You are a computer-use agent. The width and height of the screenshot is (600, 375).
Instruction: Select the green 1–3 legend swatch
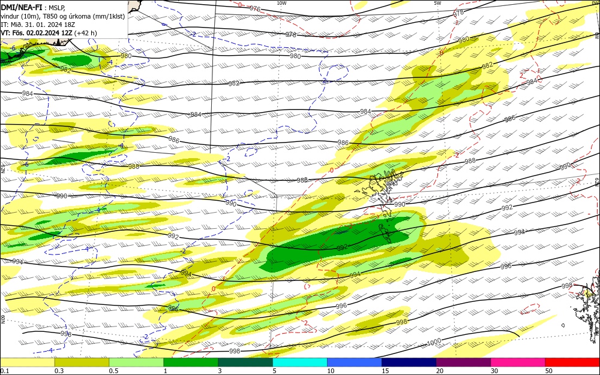click(191, 362)
